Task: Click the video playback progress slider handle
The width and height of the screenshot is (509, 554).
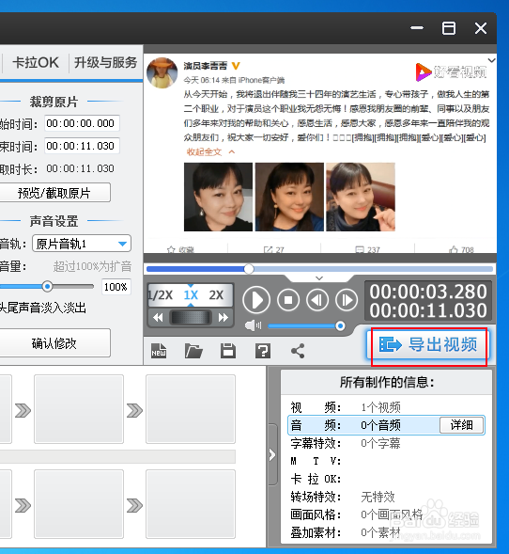Action: (x=249, y=269)
